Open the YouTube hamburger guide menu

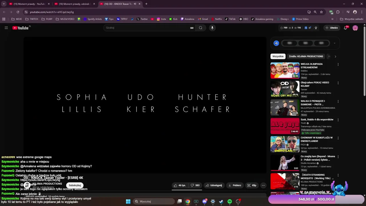[6, 28]
